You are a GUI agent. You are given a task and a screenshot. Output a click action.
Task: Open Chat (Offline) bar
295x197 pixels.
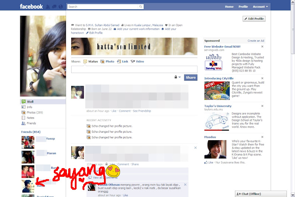pyautogui.click(x=261, y=194)
